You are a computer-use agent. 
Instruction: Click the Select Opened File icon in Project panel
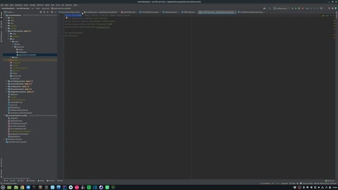tap(41, 12)
